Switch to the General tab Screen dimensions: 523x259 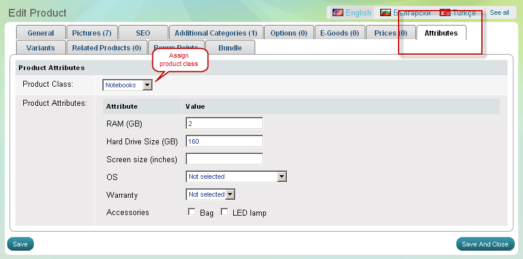40,33
